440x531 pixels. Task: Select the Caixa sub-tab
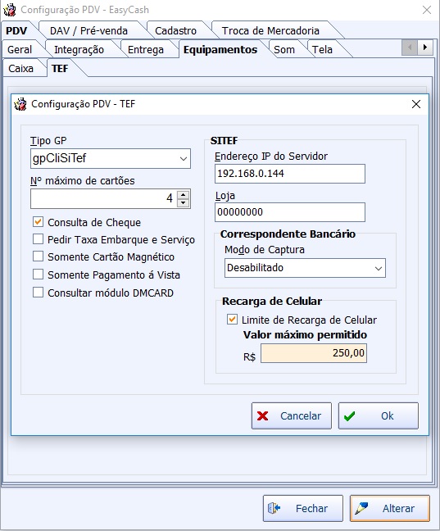[21, 69]
